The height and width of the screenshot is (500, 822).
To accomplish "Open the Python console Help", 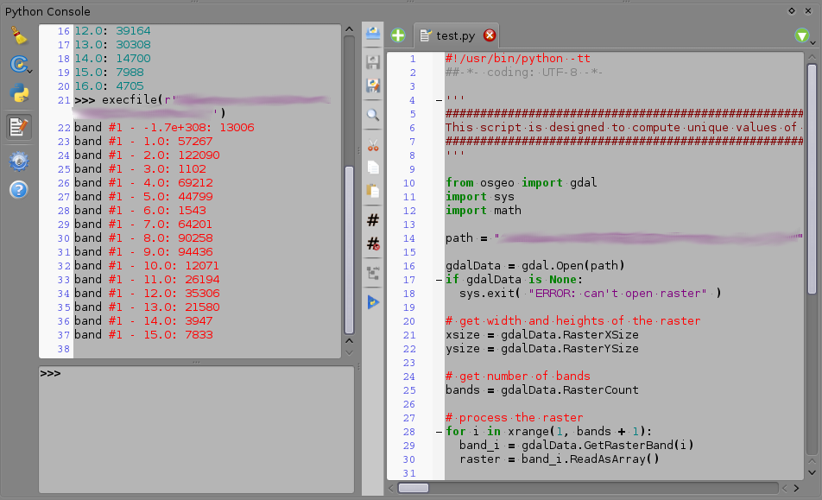I will click(18, 189).
